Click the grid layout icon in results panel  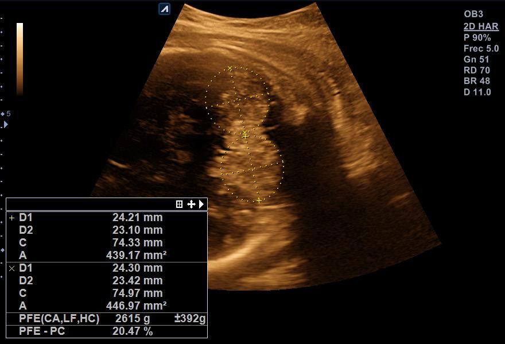(180, 204)
